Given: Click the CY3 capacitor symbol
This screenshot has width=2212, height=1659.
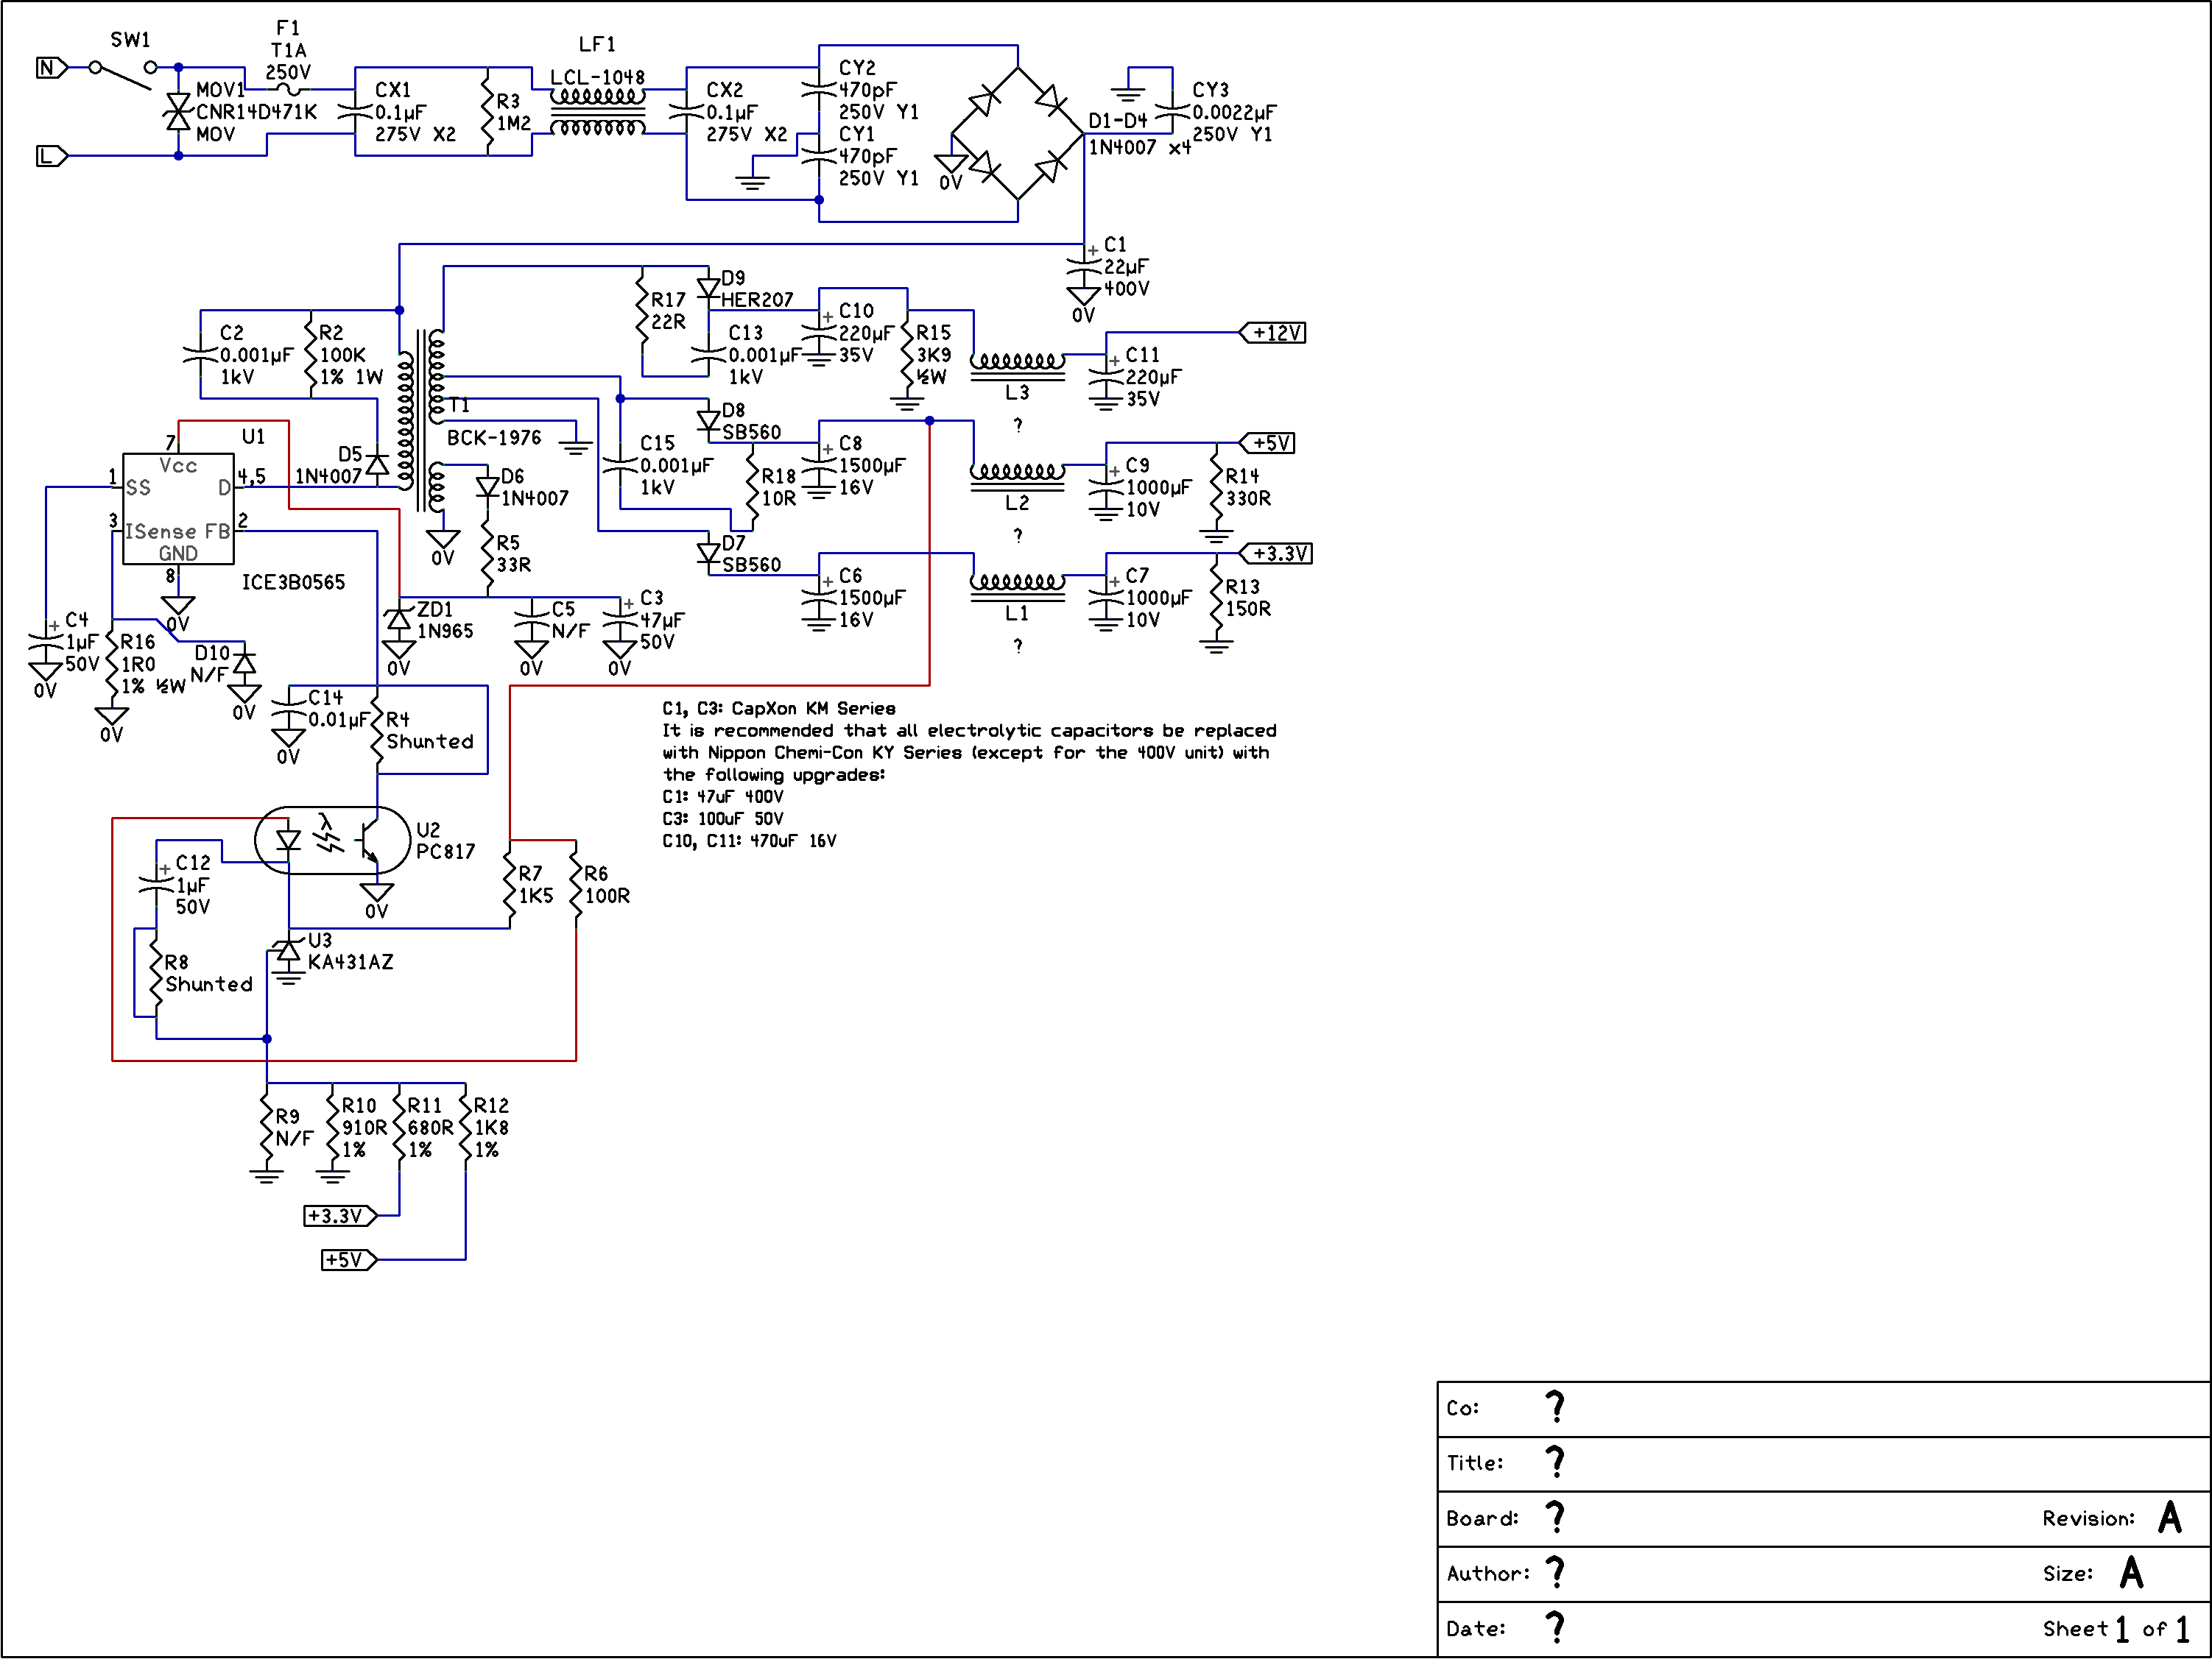Looking at the screenshot, I should coord(1172,112).
